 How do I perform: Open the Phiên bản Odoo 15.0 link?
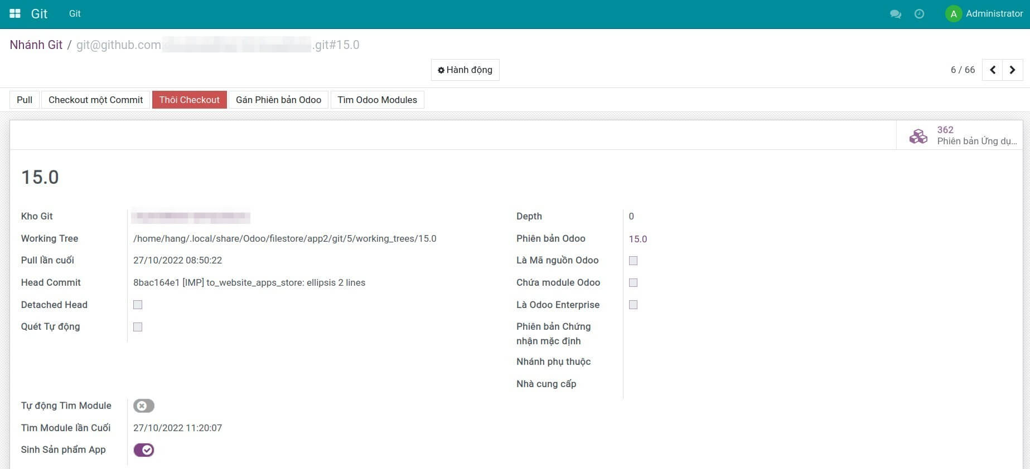pos(638,239)
